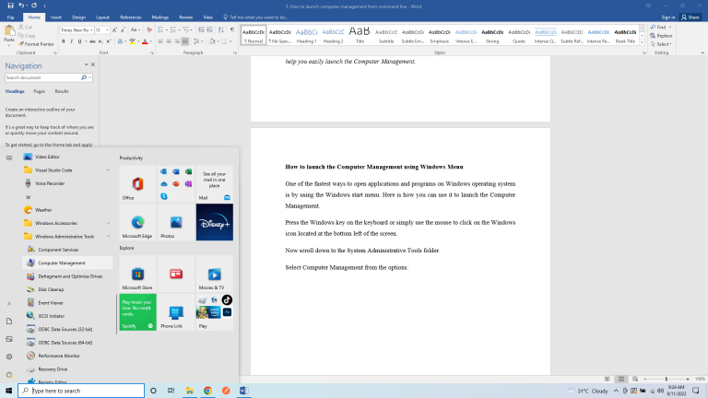Screen dimensions: 708x398
Task: Select Format Painter in Clipboard group
Action: 35,43
